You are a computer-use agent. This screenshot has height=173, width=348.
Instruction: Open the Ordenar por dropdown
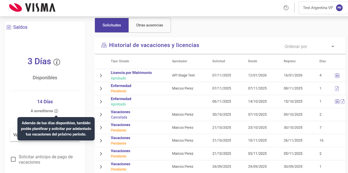click(x=309, y=47)
